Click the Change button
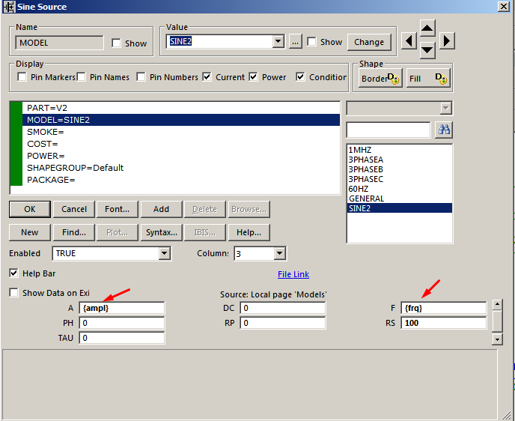This screenshot has height=421, width=515. pos(369,42)
